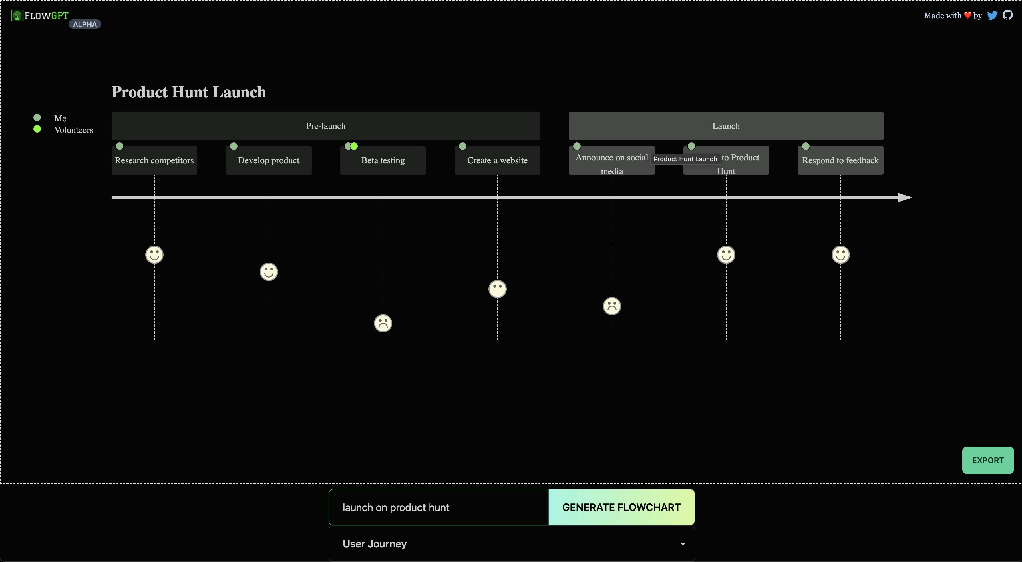This screenshot has width=1022, height=562.
Task: Click the bright green Volunteers dot on Beta testing
Action: tap(354, 146)
